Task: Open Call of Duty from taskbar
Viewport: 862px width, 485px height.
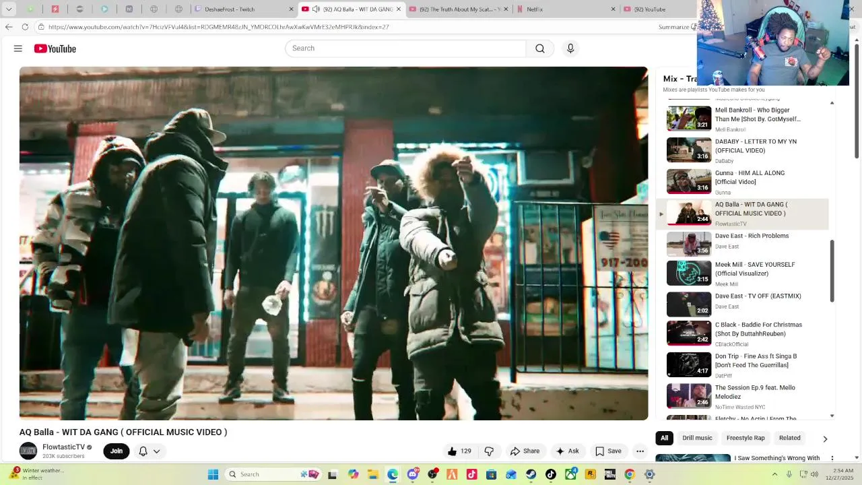Action: pyautogui.click(x=609, y=474)
